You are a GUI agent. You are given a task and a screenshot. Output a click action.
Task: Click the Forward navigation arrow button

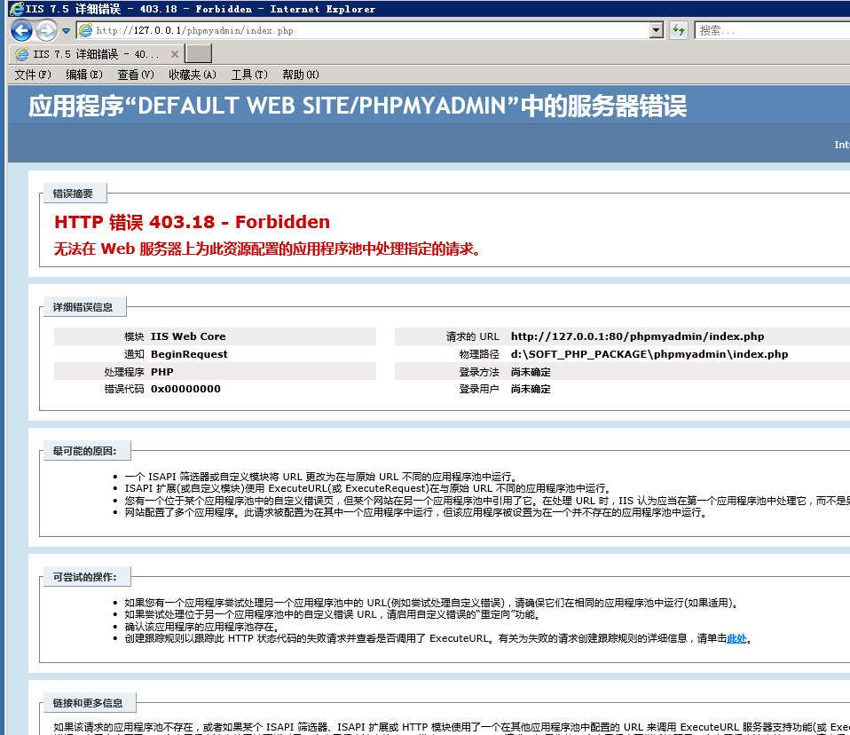pos(46,31)
